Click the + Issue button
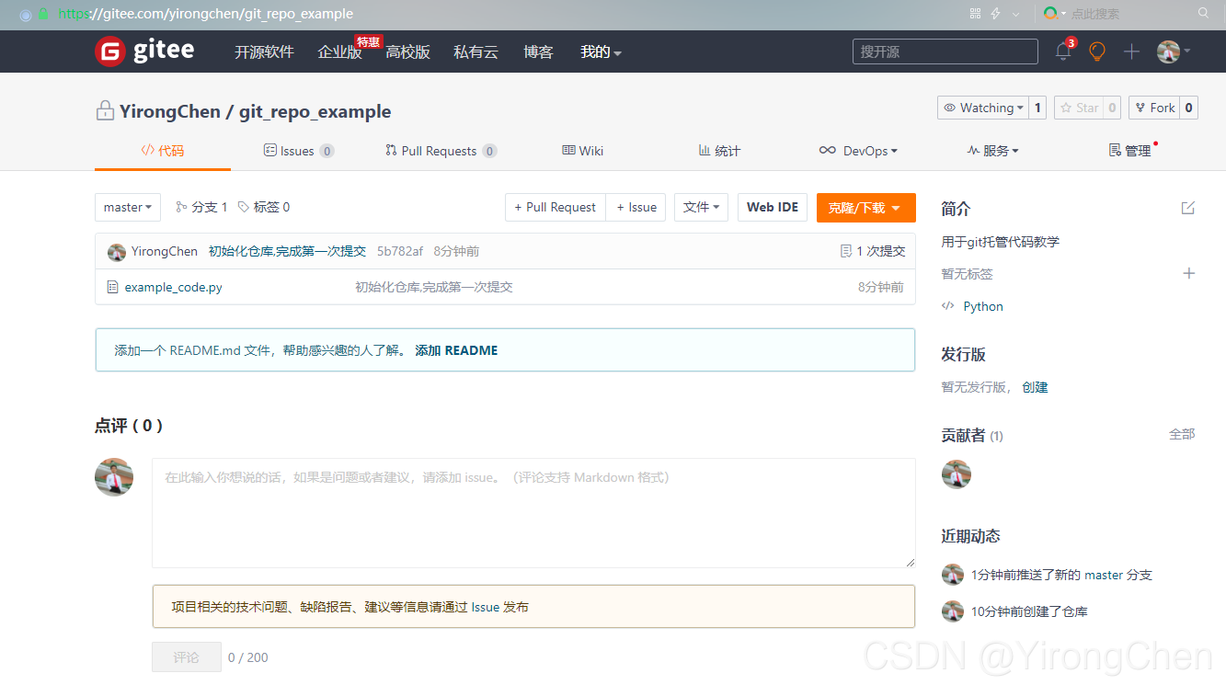 click(636, 207)
